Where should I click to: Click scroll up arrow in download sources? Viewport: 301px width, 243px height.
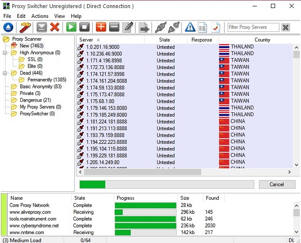coord(297,206)
